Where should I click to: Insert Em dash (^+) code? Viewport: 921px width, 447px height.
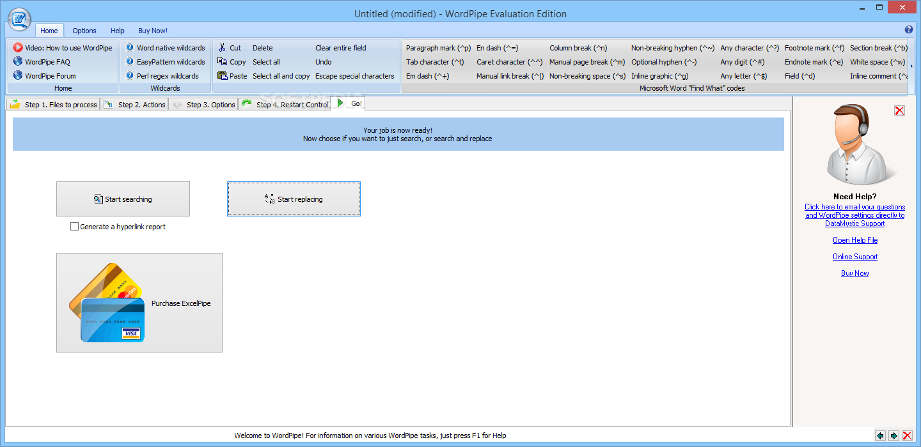pyautogui.click(x=427, y=76)
